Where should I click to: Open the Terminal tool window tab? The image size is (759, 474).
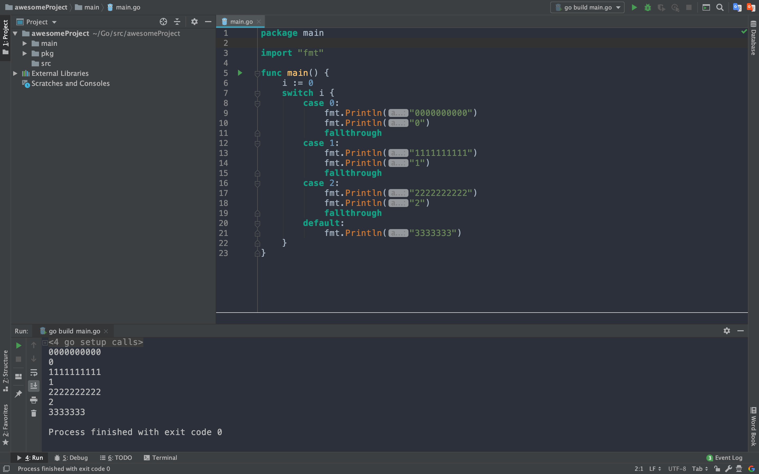point(160,458)
